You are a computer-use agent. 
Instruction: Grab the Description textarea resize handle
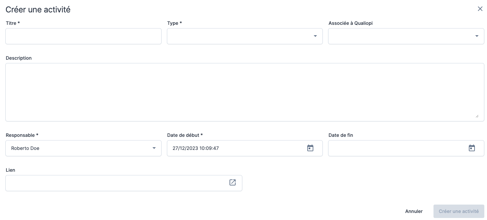point(477,116)
